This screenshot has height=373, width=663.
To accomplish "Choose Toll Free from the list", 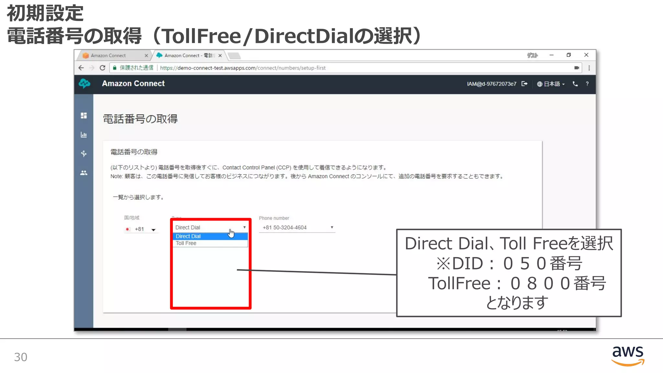I will tap(210, 243).
